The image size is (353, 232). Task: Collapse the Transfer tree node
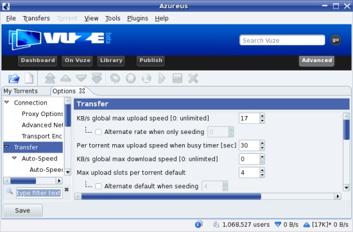point(7,147)
